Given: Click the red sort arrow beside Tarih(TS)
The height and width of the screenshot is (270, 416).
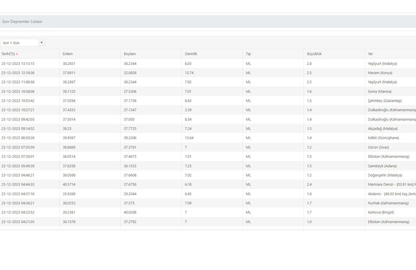Looking at the screenshot, I should point(17,54).
